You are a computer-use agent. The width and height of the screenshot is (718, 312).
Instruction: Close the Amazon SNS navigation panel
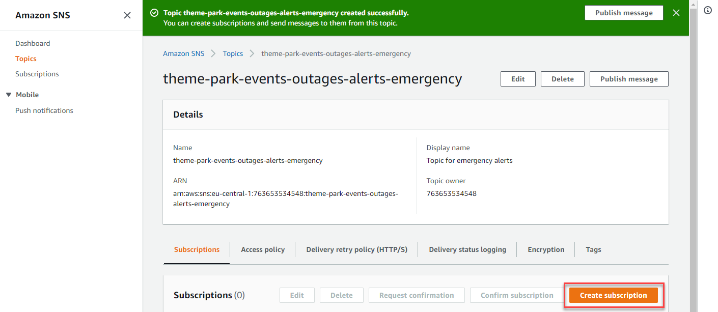point(127,15)
